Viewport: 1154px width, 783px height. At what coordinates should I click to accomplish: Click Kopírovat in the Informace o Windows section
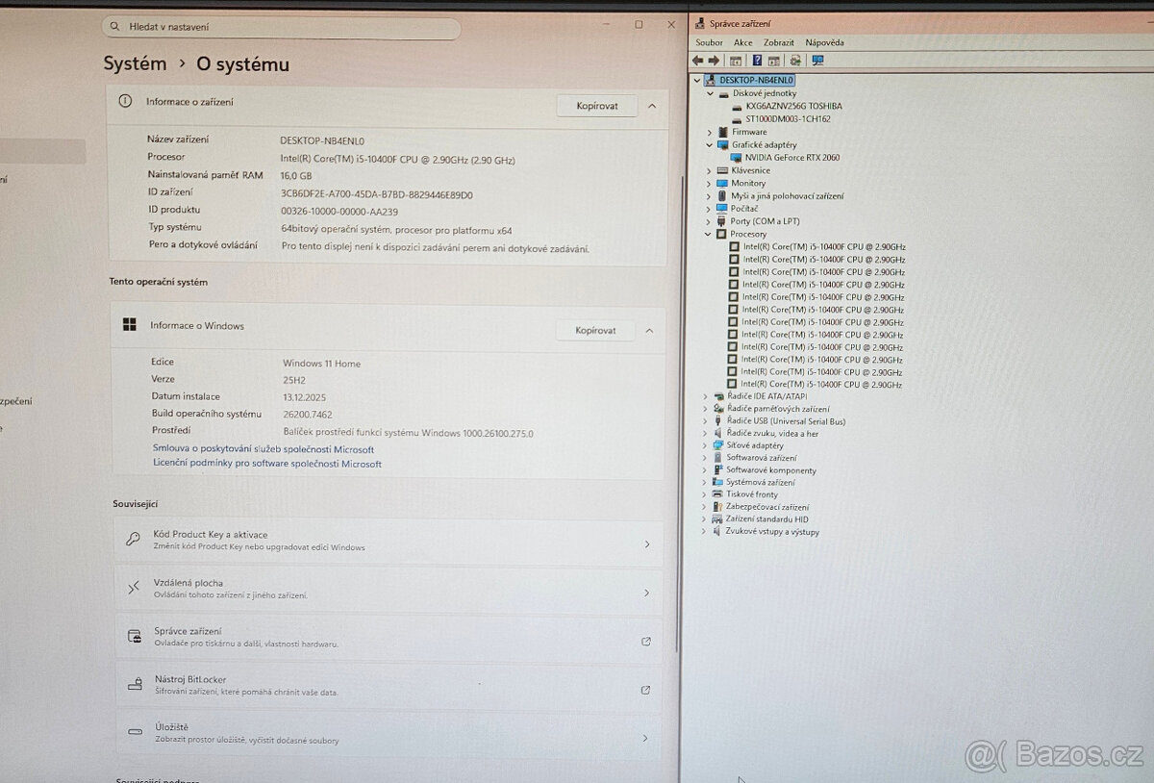[x=594, y=330]
